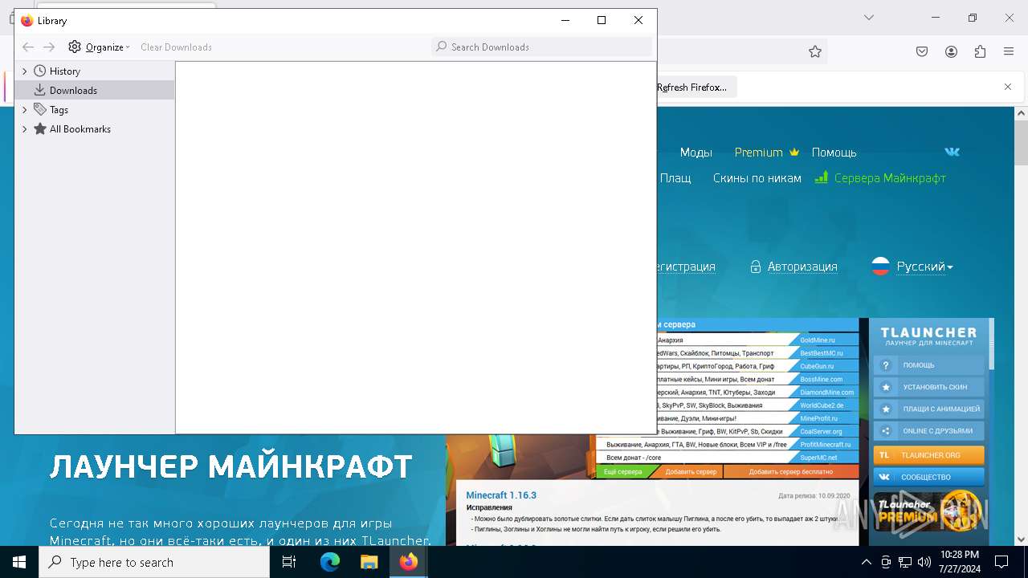
Task: Open the TLauncher Premium banner
Action: click(x=929, y=511)
